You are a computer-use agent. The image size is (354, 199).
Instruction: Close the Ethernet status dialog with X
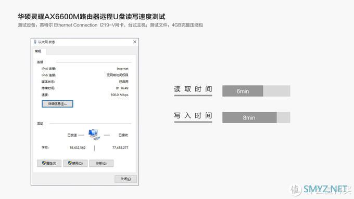coord(135,42)
